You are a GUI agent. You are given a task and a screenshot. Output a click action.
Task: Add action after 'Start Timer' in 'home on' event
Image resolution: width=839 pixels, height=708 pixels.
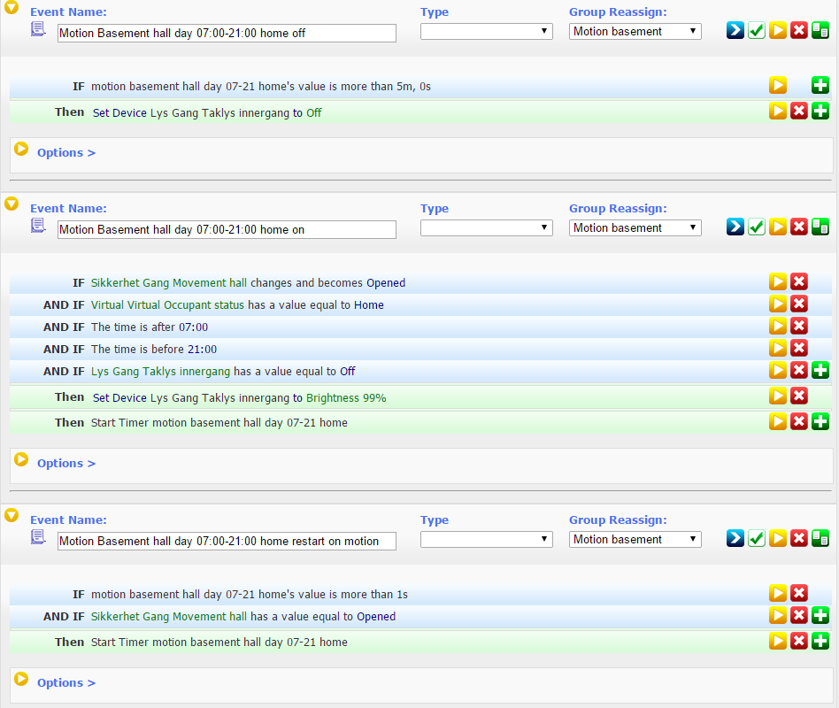(x=820, y=421)
